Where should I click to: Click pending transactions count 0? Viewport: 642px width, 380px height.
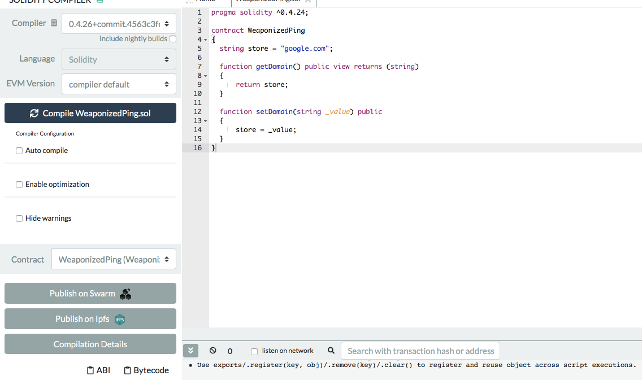pyautogui.click(x=229, y=351)
